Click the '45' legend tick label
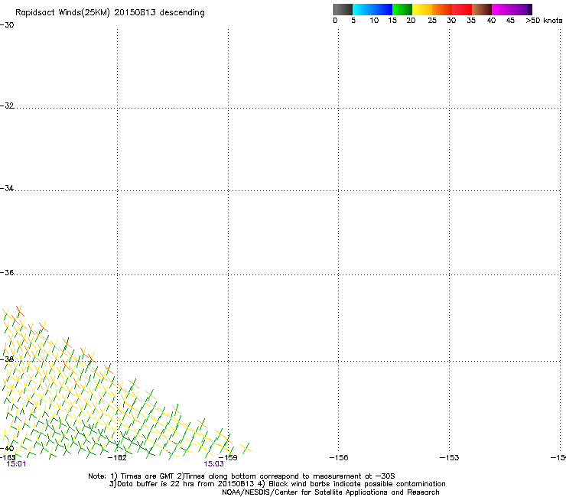Screen dimensions: 566x497 pos(510,21)
